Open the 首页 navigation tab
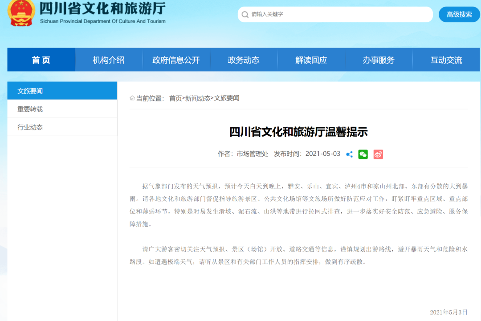This screenshot has width=481, height=321. (x=41, y=60)
